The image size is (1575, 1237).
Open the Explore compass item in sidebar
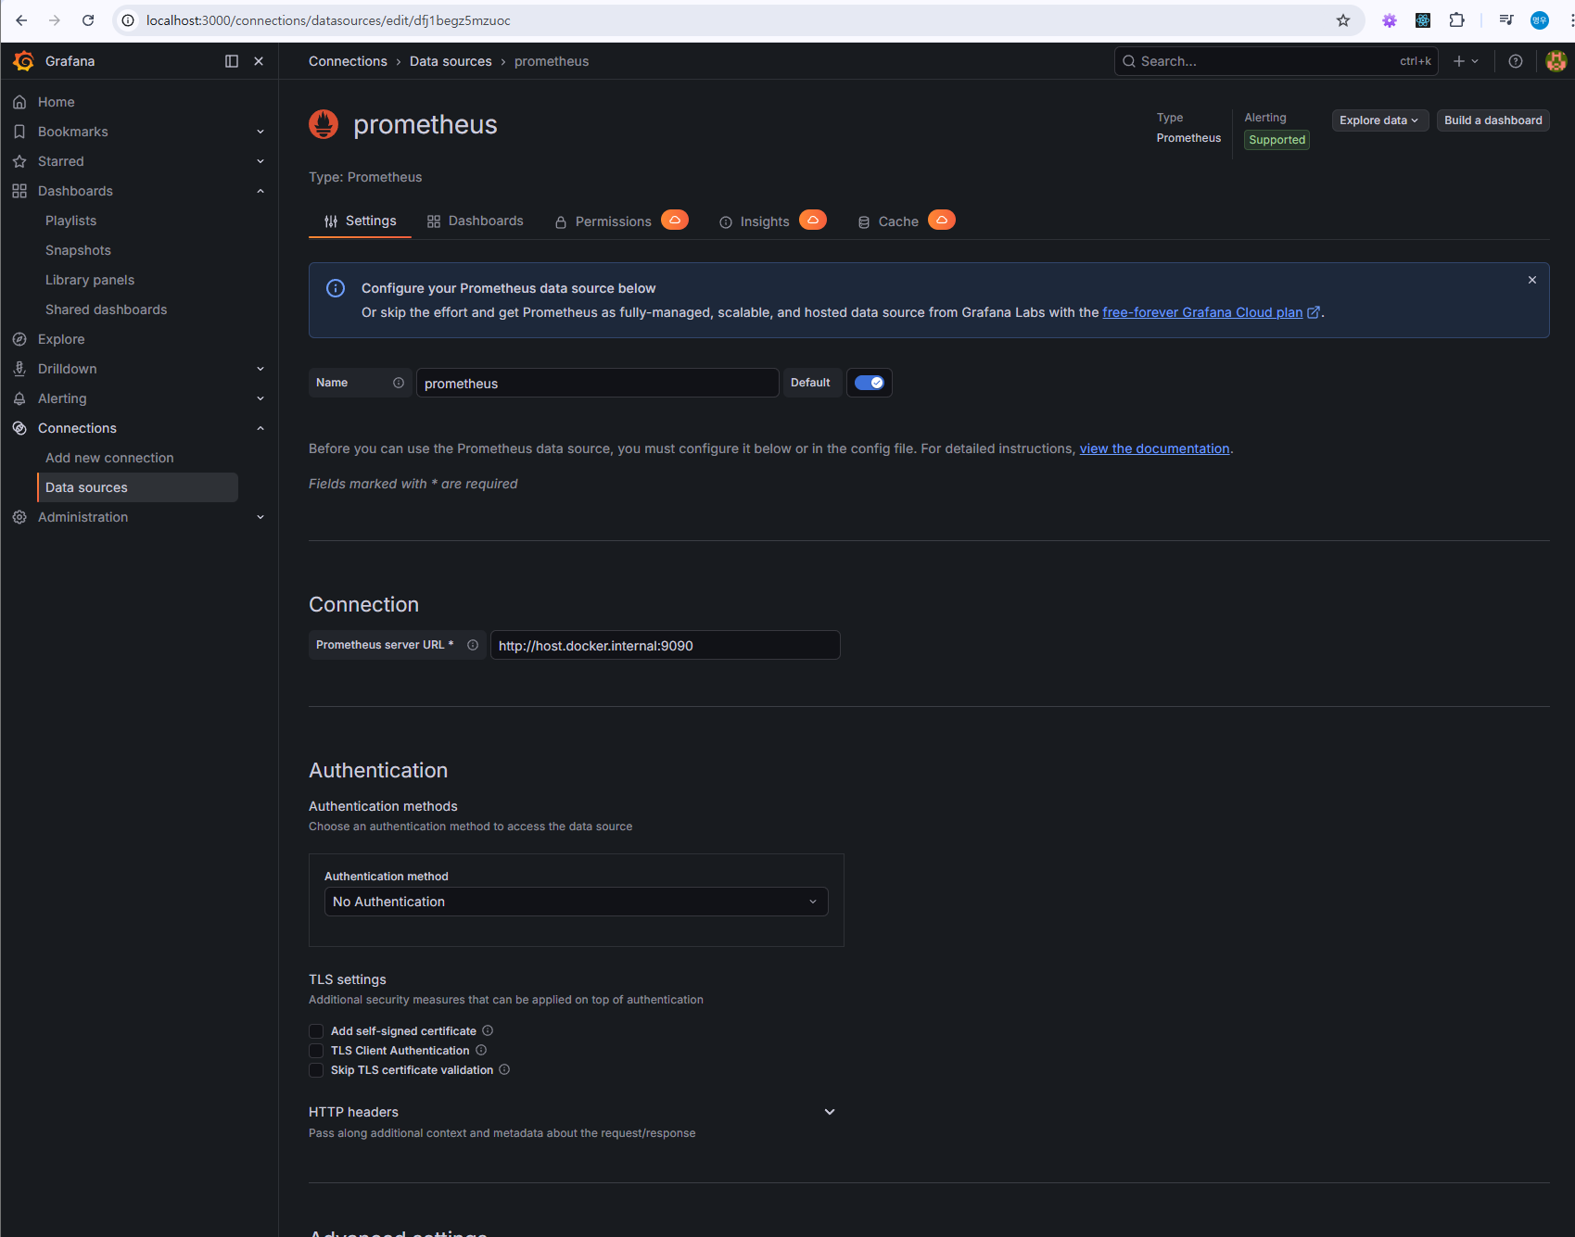(x=61, y=339)
